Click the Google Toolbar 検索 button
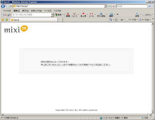 [x=58, y=15]
